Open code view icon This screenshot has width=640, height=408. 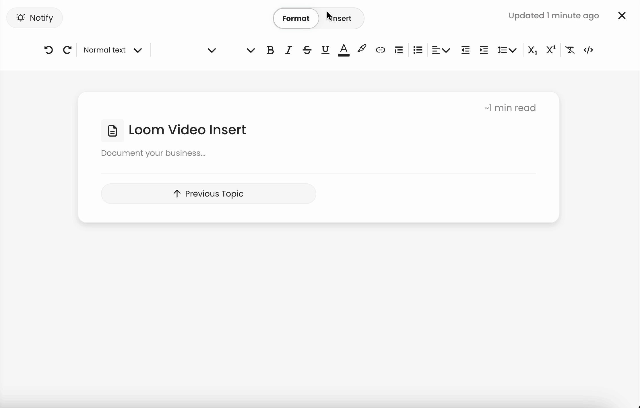pos(588,50)
